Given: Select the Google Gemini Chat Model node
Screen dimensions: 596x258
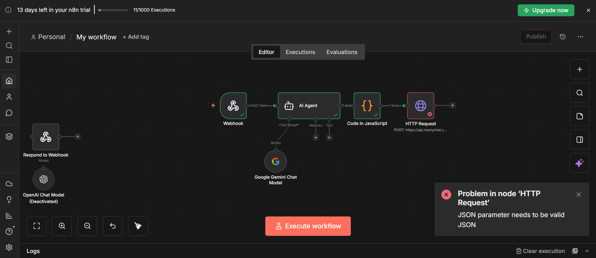Looking at the screenshot, I should 276,161.
